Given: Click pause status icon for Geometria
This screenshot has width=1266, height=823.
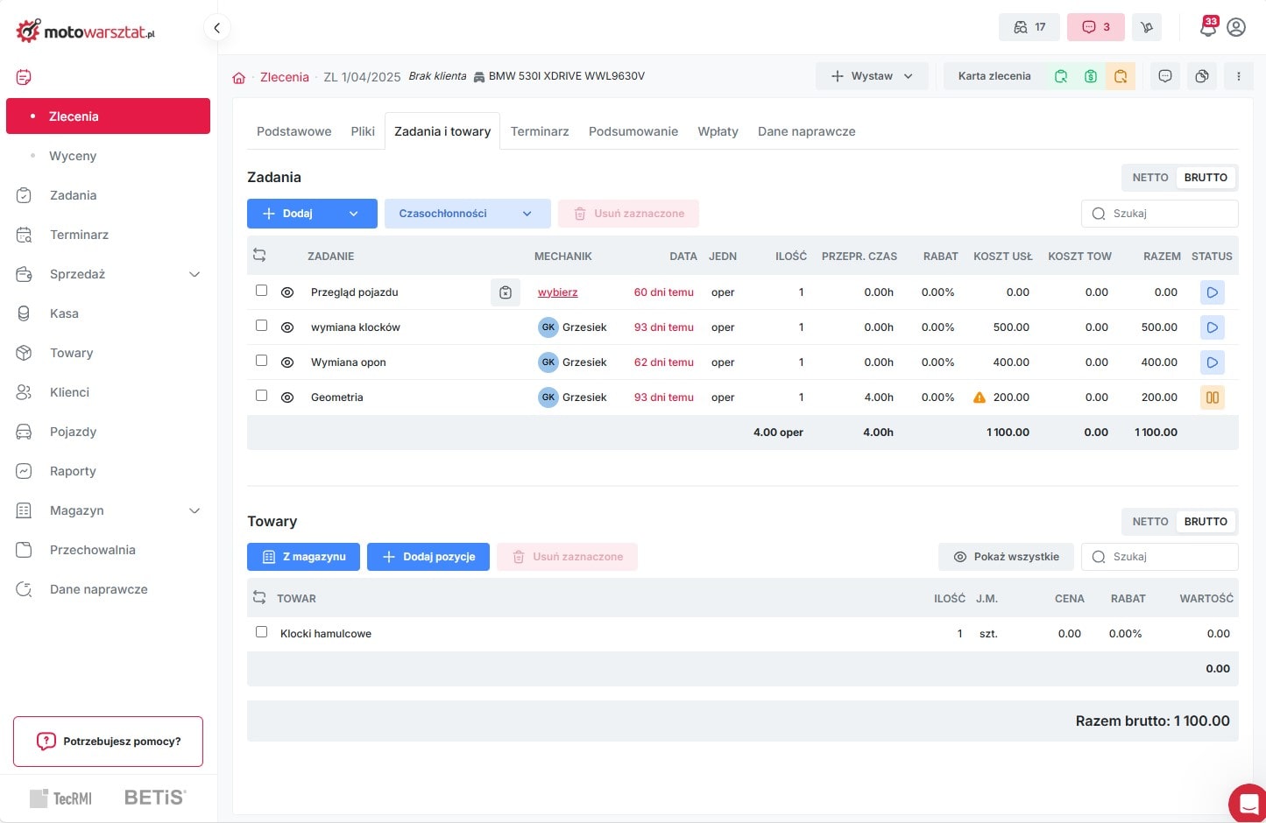Looking at the screenshot, I should coord(1212,397).
